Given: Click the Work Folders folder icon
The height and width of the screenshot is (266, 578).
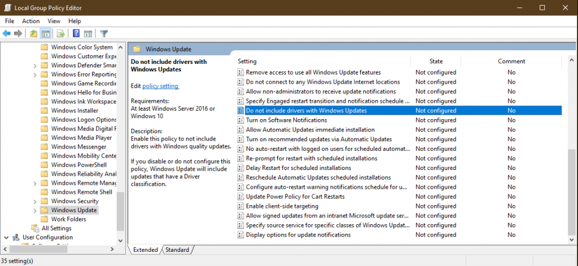Looking at the screenshot, I should (44, 219).
